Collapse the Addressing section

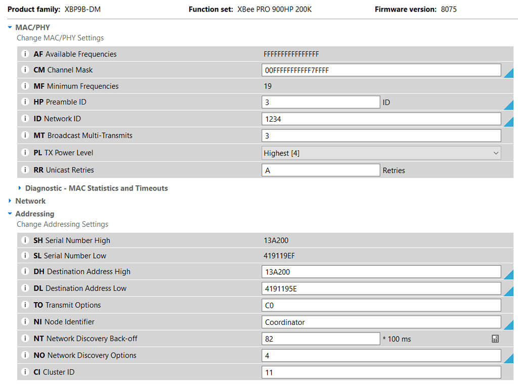point(9,214)
